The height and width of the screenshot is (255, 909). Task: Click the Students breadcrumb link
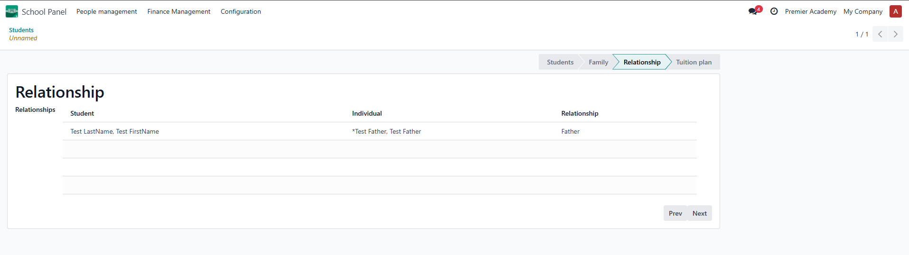point(21,30)
